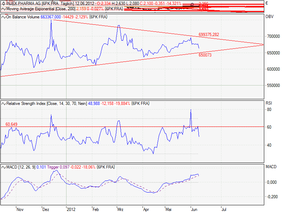Click the lower trendline label 650073
283x212 pixels.
pos(205,55)
